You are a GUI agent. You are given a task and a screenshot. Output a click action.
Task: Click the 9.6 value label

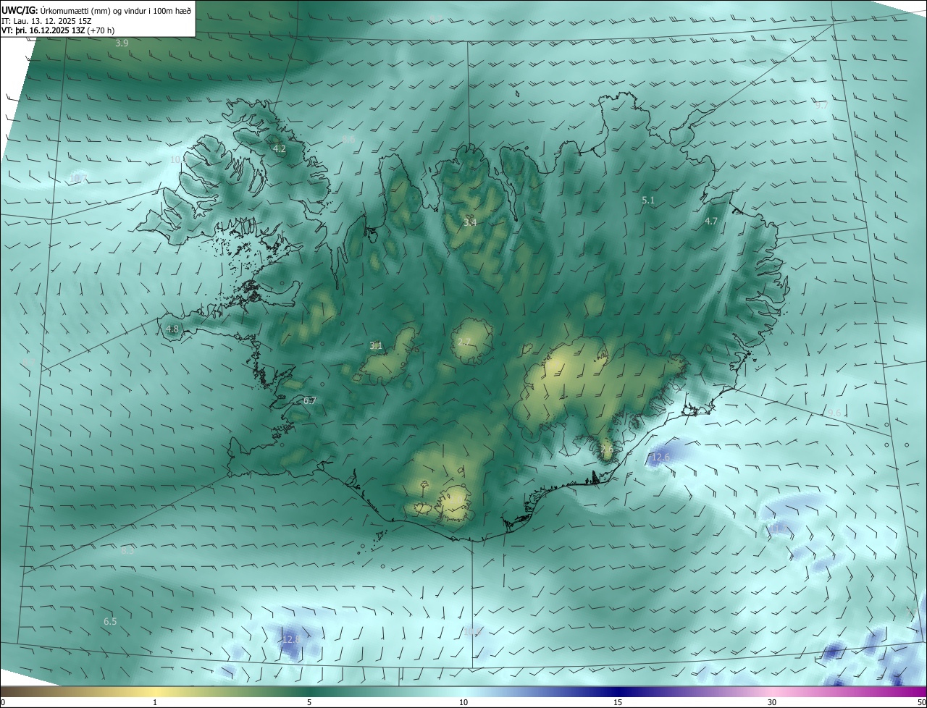point(834,413)
